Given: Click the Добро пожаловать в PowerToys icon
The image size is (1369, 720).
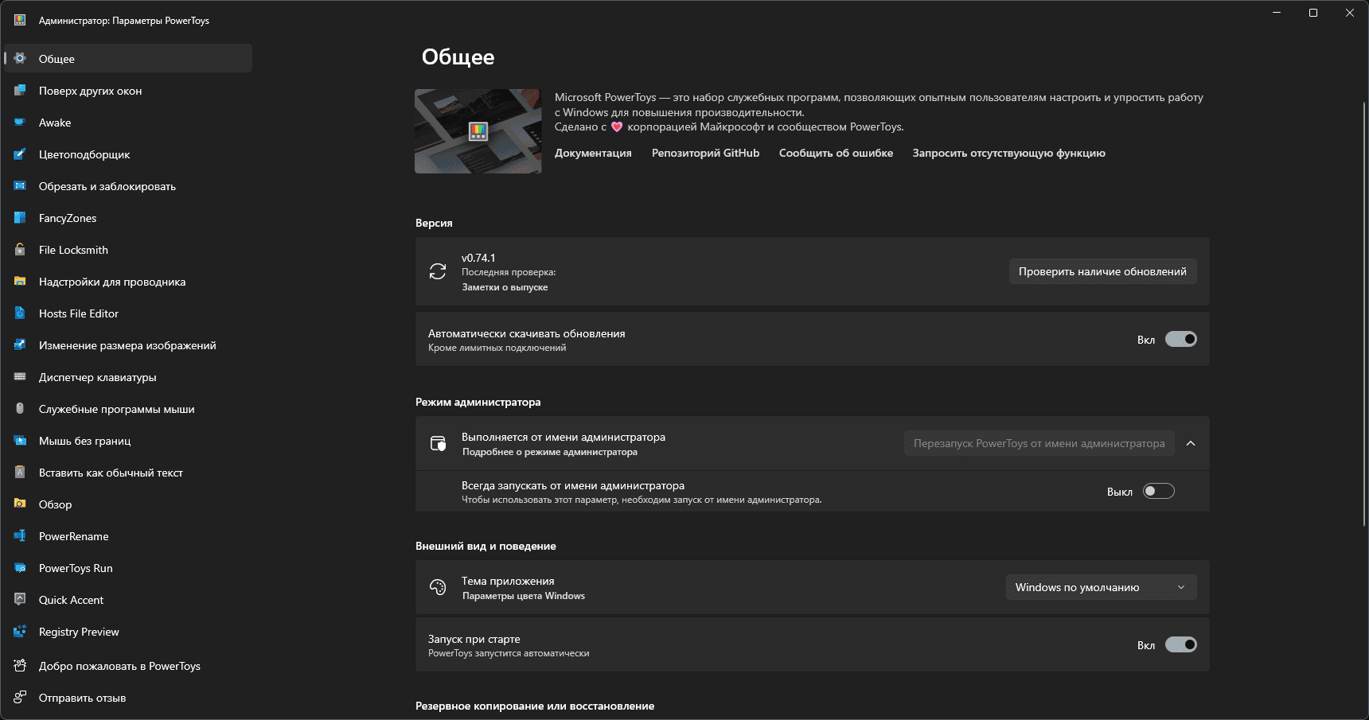Looking at the screenshot, I should (x=20, y=665).
